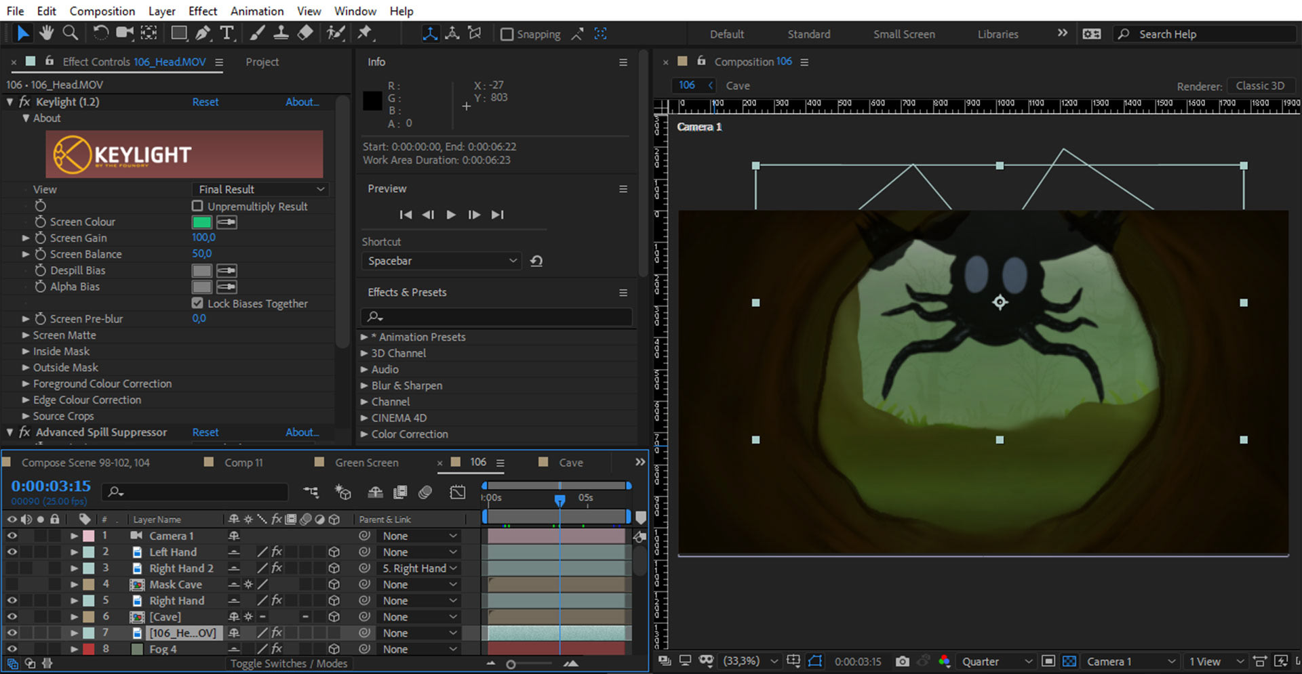The width and height of the screenshot is (1302, 674).
Task: Open the Composition Mini-Flowchart icon
Action: coord(311,492)
